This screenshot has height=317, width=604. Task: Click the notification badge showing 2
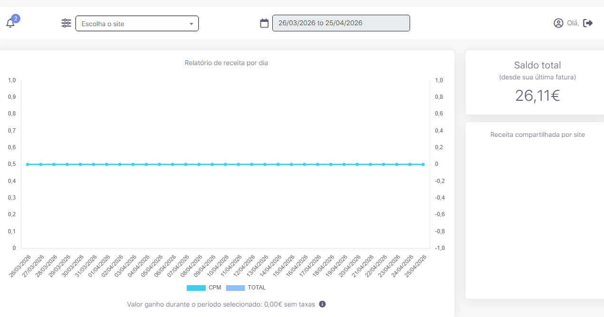click(16, 19)
